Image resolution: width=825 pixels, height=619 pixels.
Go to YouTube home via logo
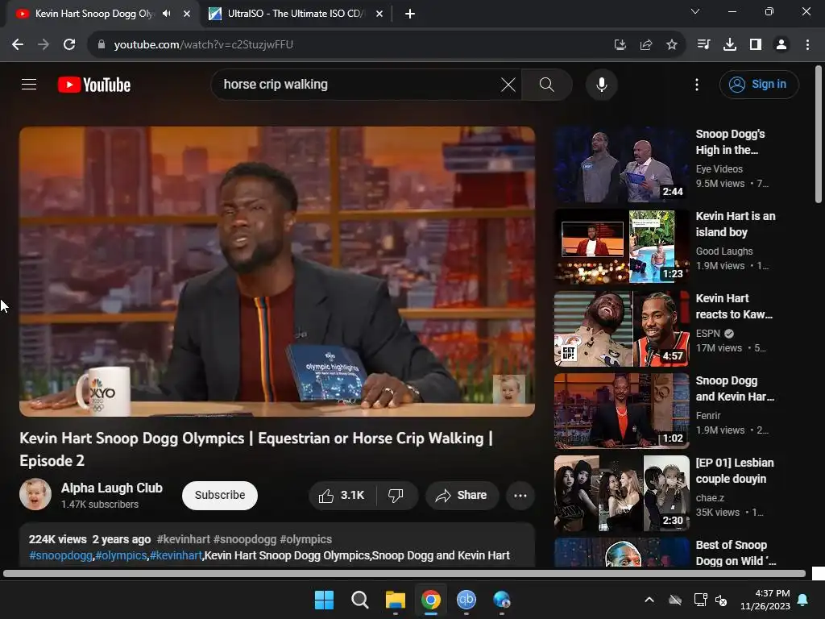click(x=94, y=85)
